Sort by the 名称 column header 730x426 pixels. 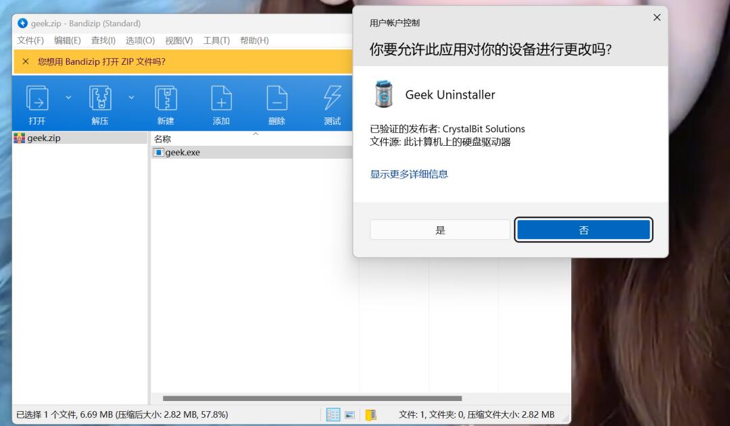[162, 138]
